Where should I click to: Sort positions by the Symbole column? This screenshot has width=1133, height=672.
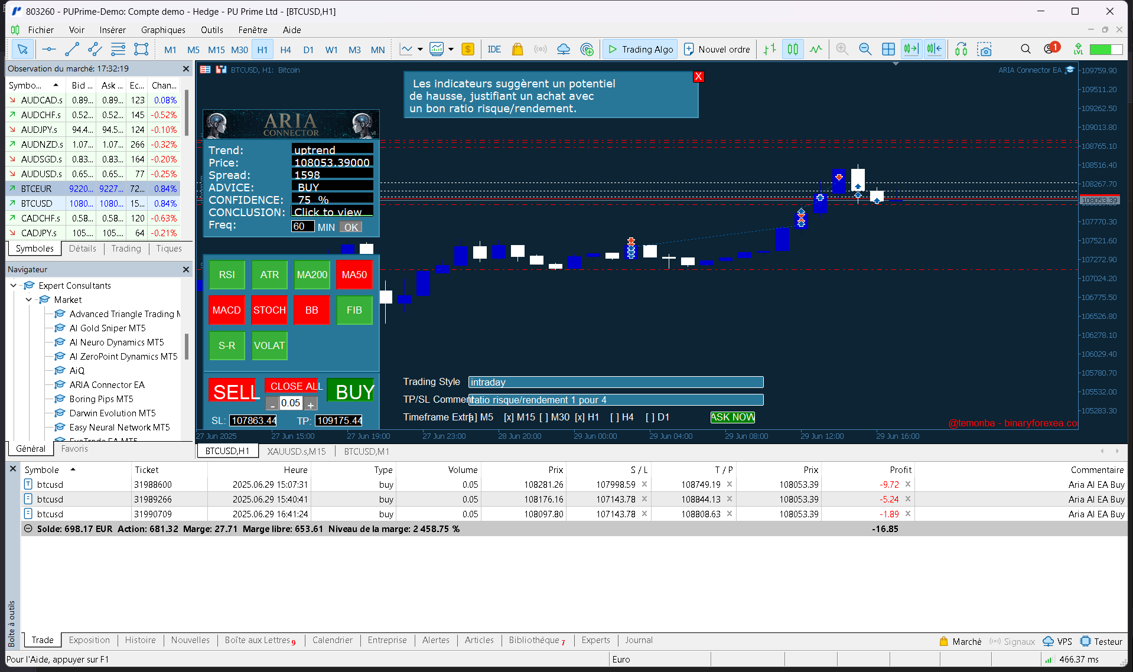coord(42,469)
